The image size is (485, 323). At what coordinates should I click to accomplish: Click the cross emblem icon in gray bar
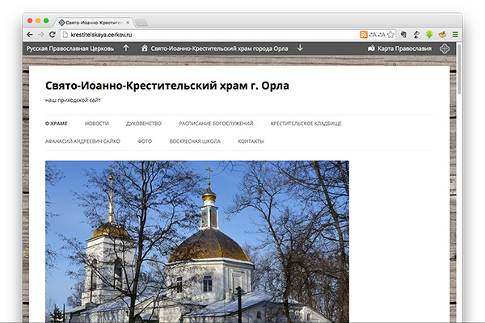(445, 48)
